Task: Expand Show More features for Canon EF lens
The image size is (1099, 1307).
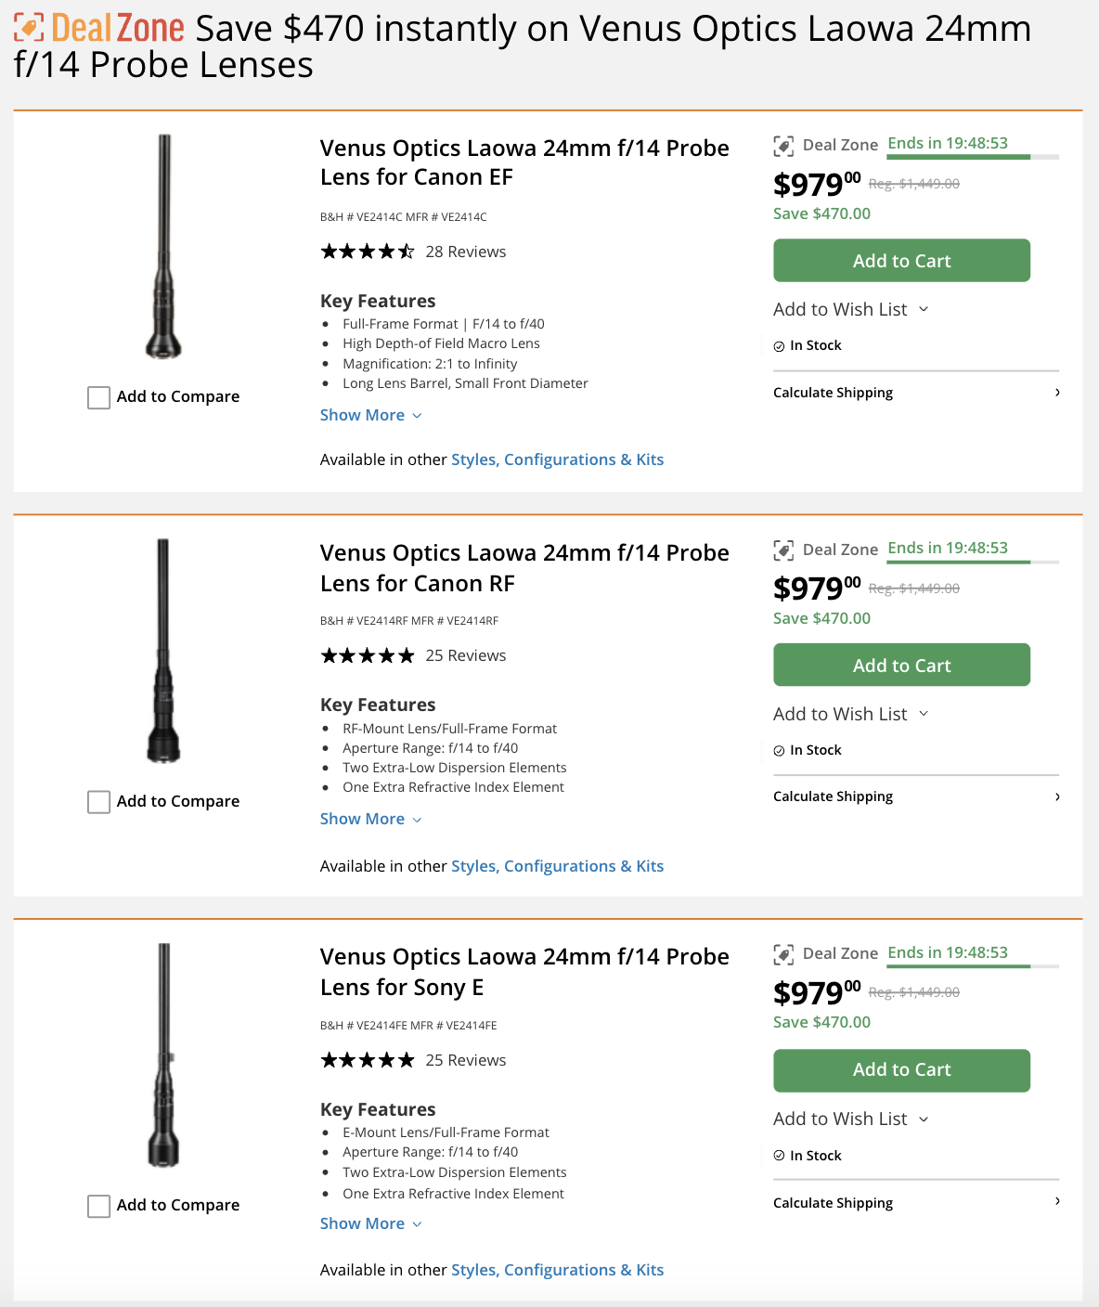Action: [x=370, y=416]
